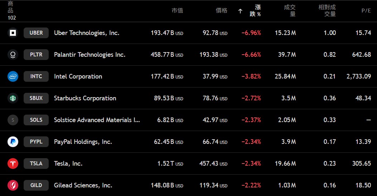This screenshot has width=377, height=196.
Task: Sort table by 價格 column header
Action: pyautogui.click(x=221, y=11)
